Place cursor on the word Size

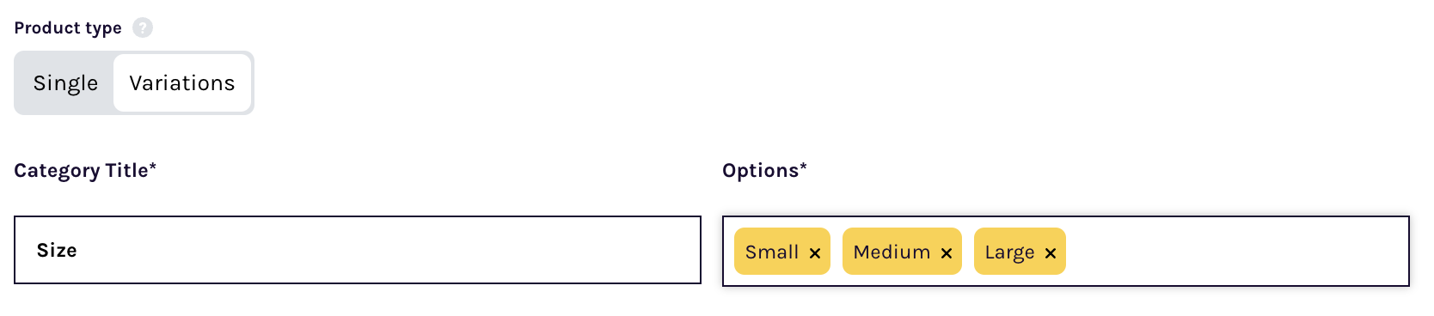point(57,251)
